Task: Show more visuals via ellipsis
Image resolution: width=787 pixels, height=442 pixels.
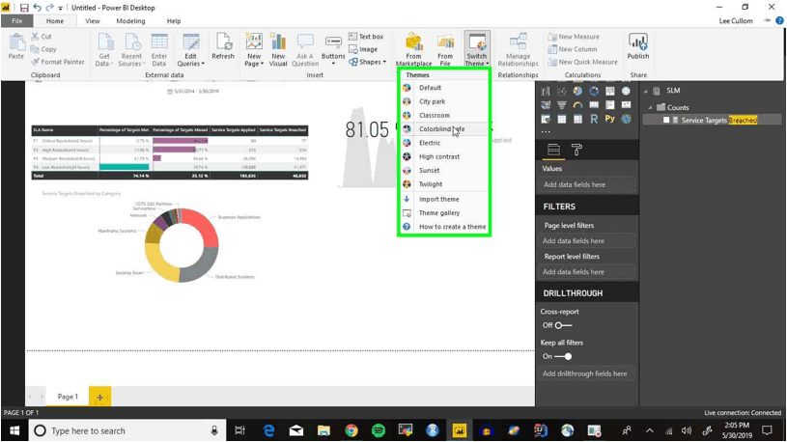Action: 546,132
